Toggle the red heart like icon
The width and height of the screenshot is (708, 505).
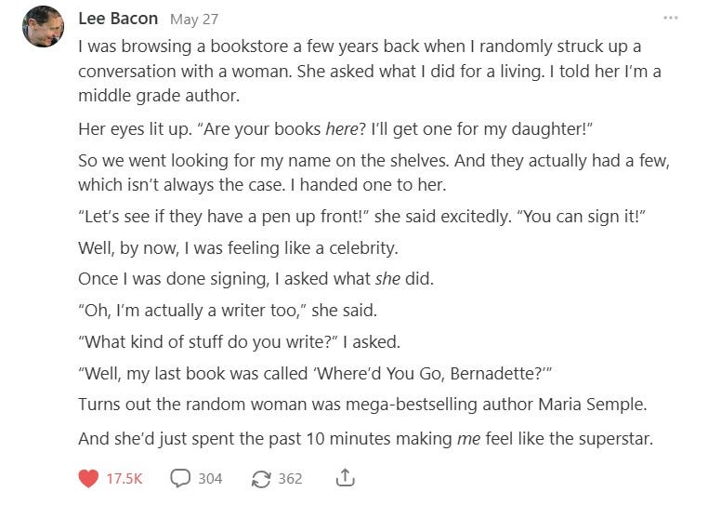tap(88, 478)
